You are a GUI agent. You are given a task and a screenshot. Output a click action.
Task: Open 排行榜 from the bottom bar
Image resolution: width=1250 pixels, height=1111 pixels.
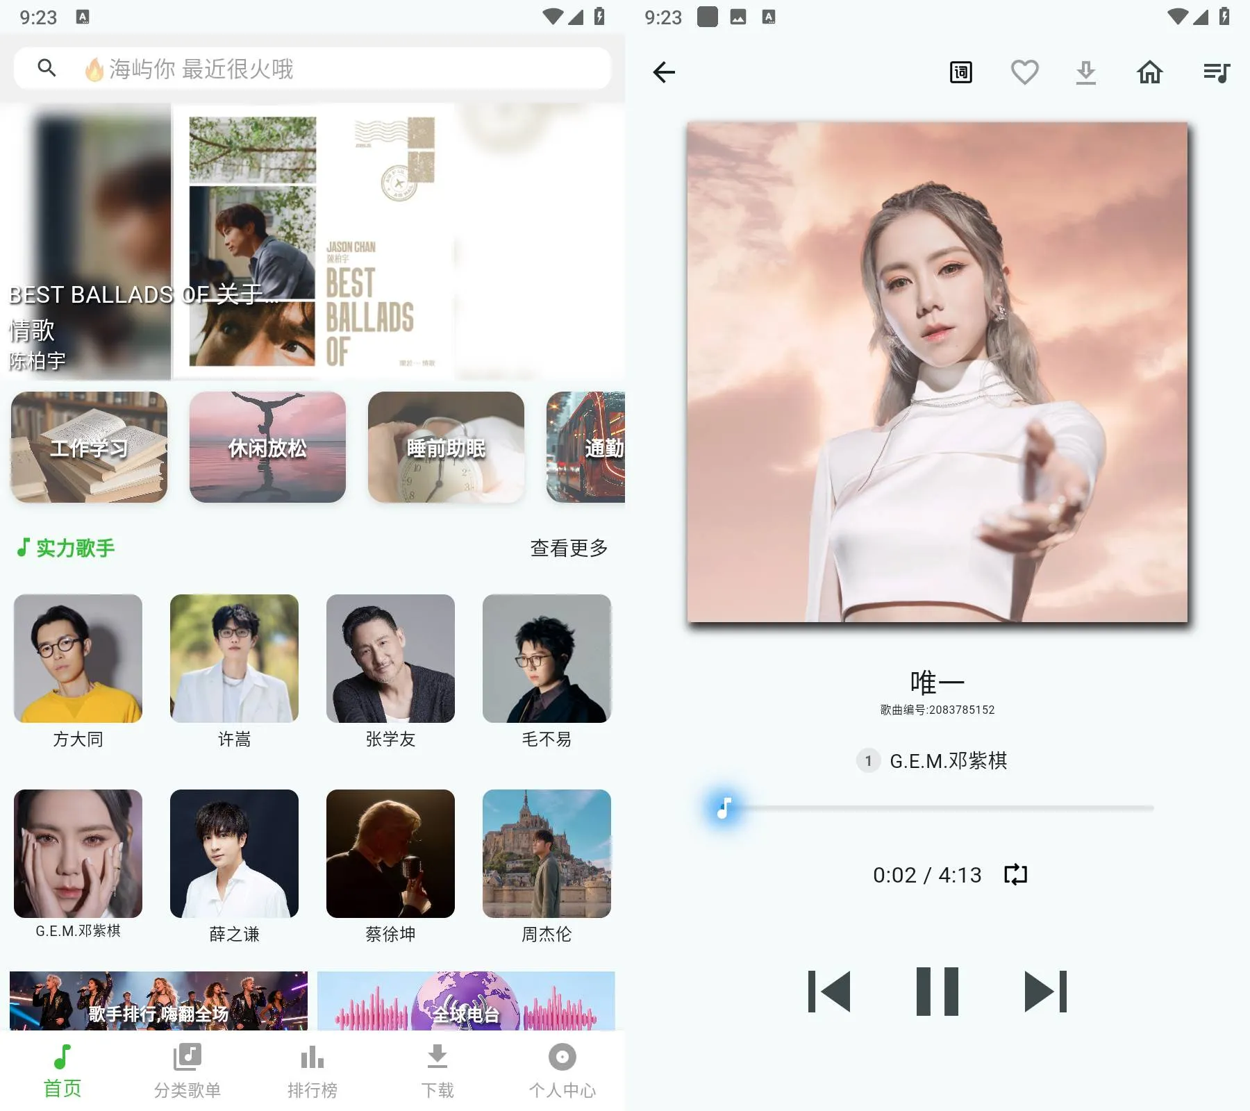tap(312, 1069)
